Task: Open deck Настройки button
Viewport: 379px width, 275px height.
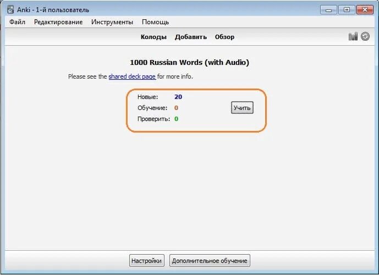Action: coord(146,261)
